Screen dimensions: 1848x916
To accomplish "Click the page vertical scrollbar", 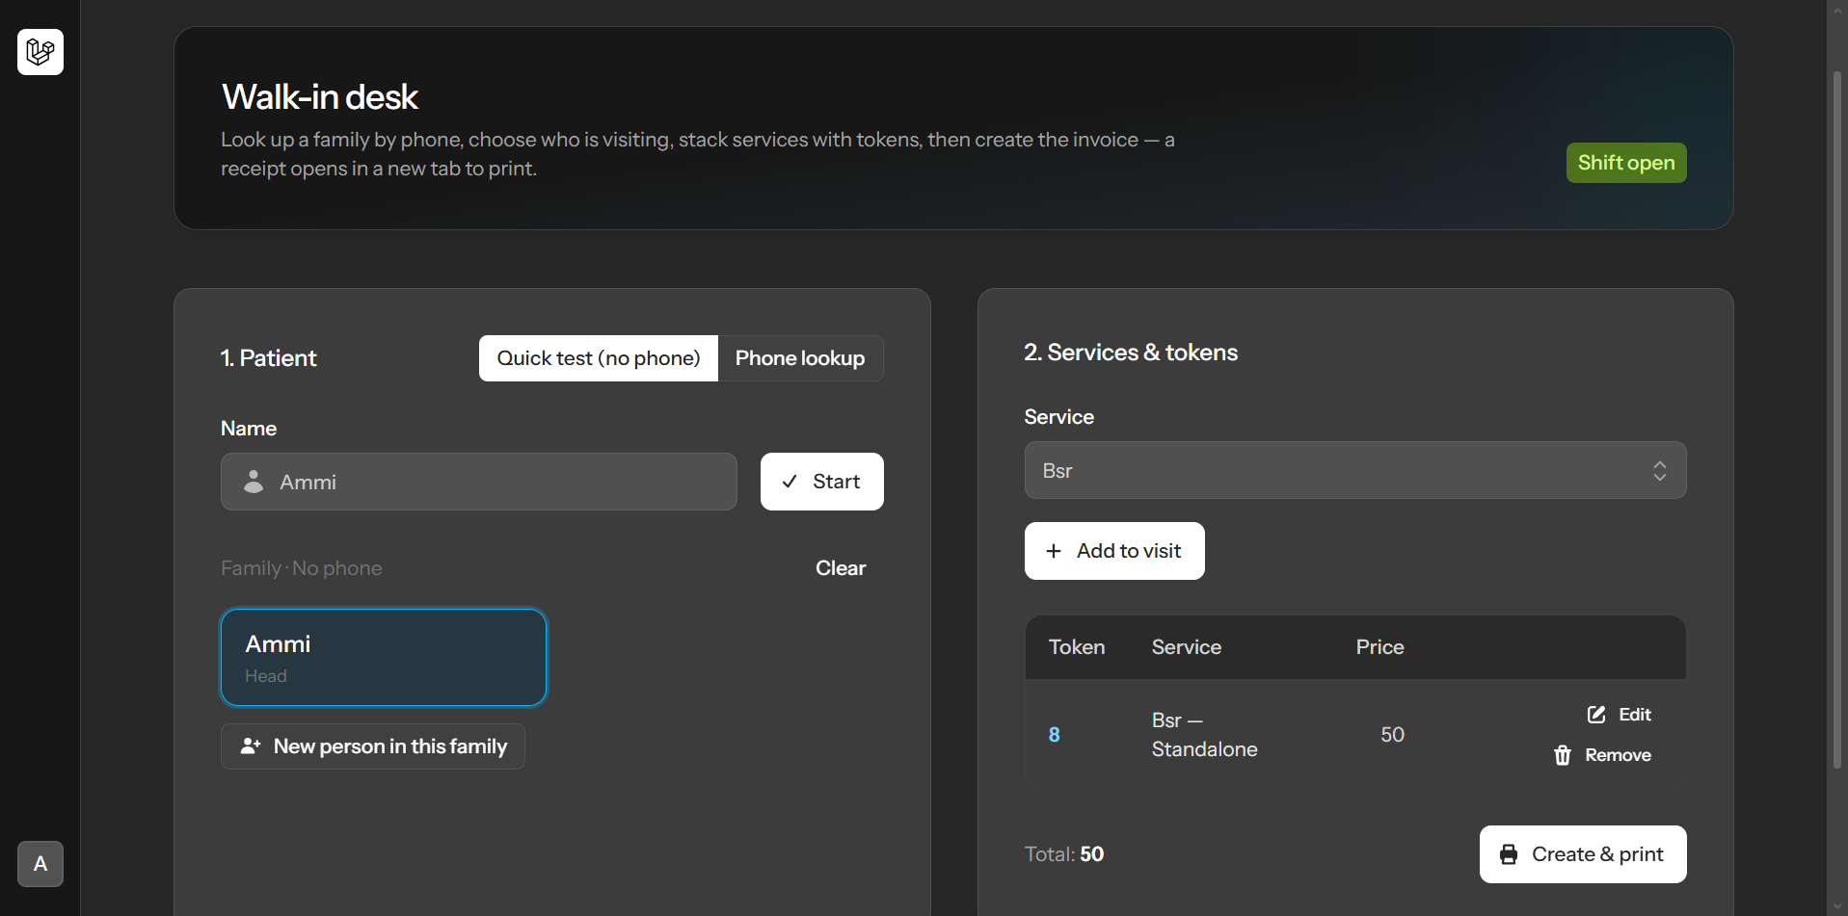I will [x=1837, y=419].
